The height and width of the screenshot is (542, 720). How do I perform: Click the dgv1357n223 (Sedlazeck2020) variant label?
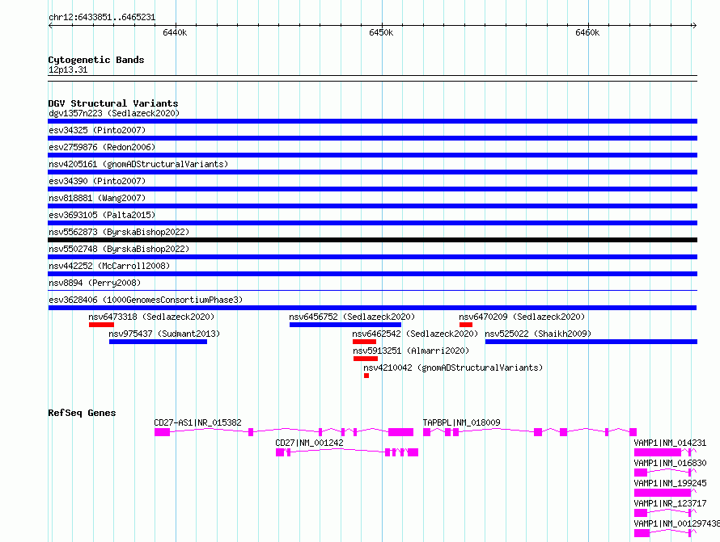pyautogui.click(x=114, y=113)
